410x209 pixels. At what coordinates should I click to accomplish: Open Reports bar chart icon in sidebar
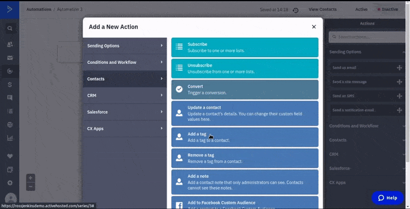(10, 138)
